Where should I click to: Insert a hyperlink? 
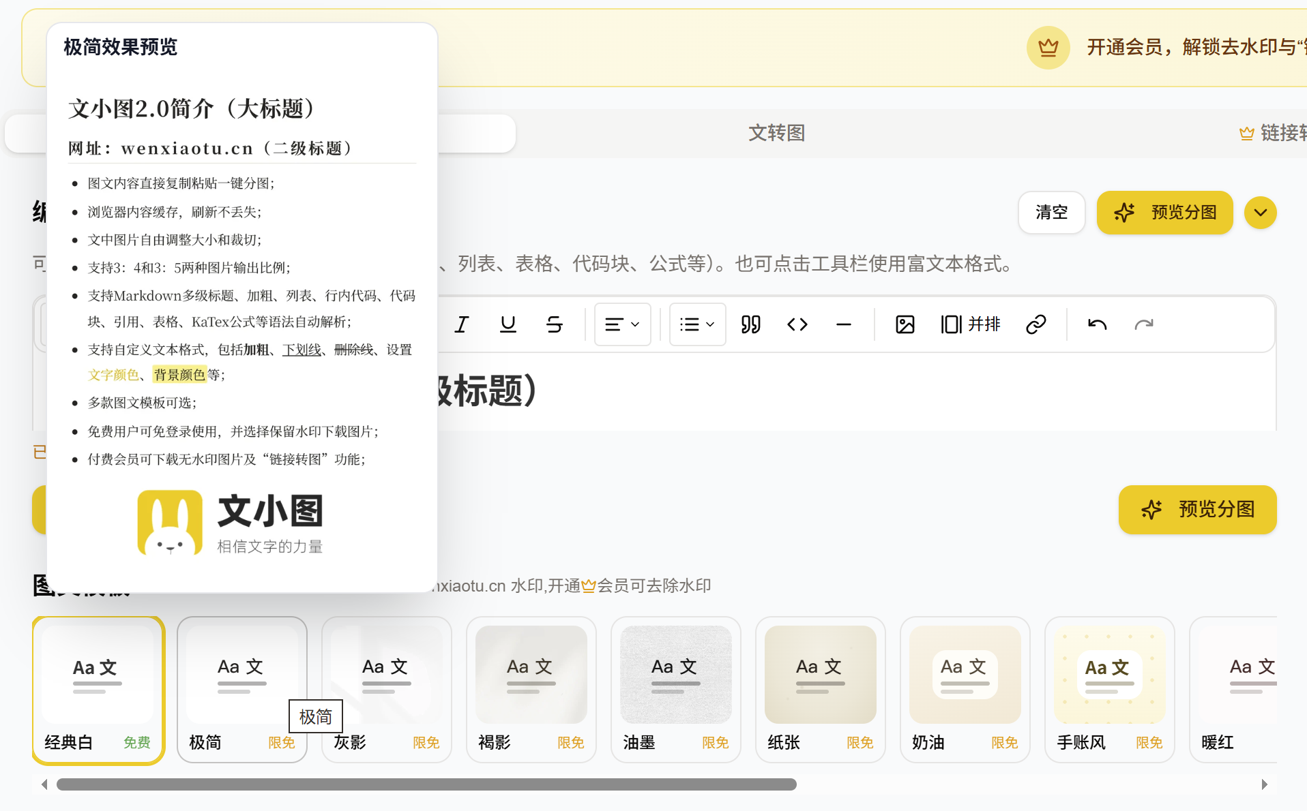pyautogui.click(x=1036, y=324)
